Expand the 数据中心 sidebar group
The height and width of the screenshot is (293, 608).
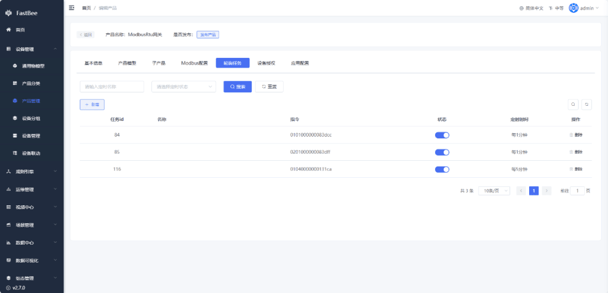point(32,243)
